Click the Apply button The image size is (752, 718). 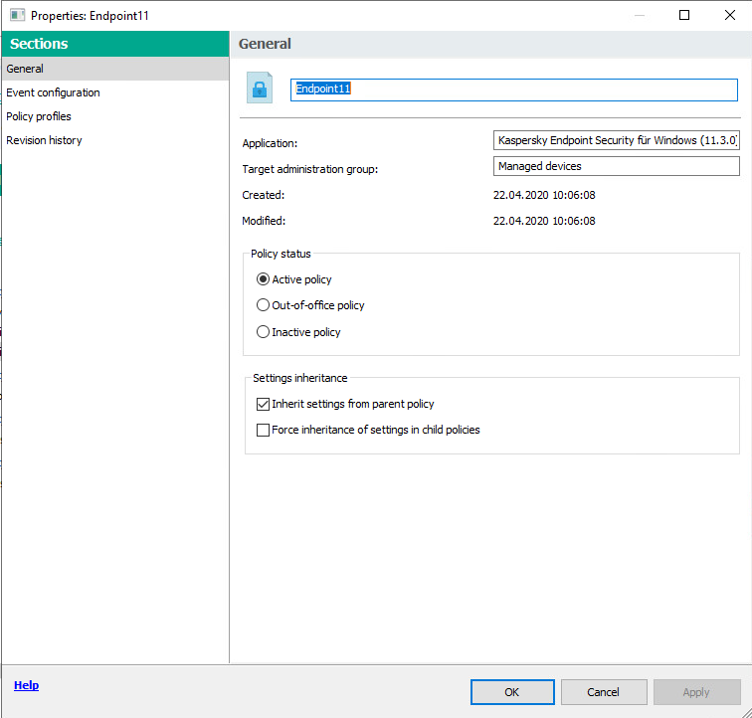pos(697,692)
